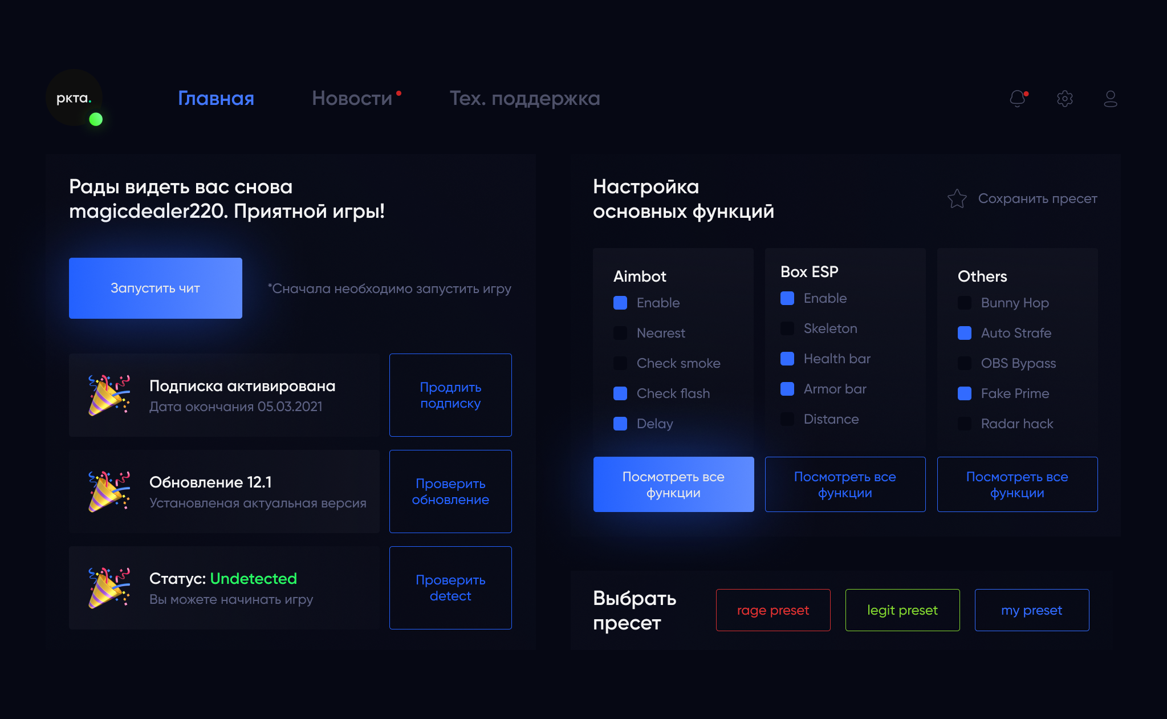Click the star icon to save preset
This screenshot has height=719, width=1167.
[x=957, y=198]
